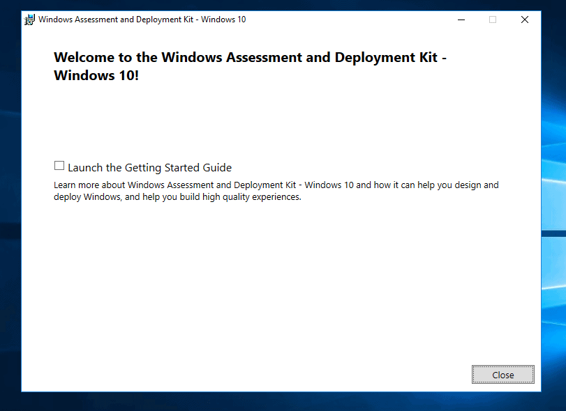Minimize the Windows ADK installer window
Image resolution: width=566 pixels, height=411 pixels.
[461, 20]
